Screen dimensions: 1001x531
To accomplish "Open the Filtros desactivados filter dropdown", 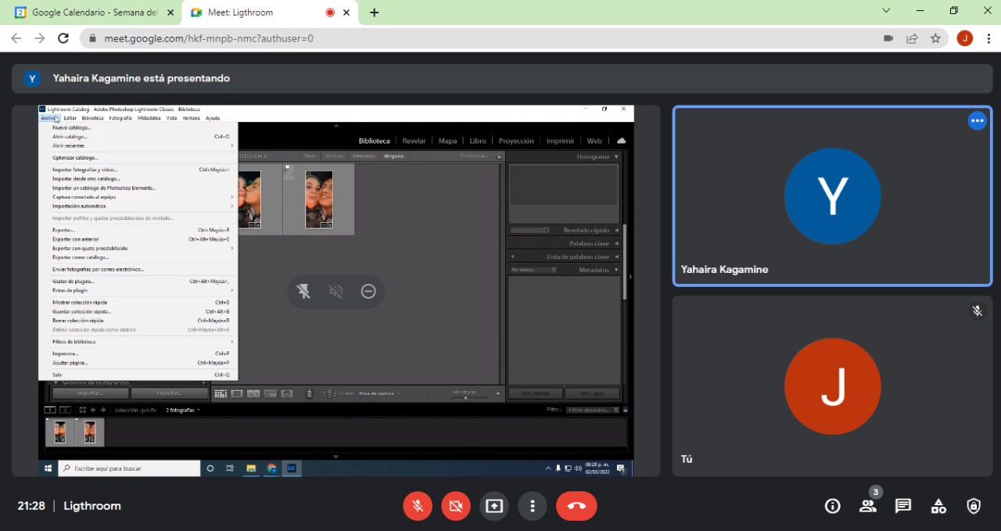I will point(594,410).
